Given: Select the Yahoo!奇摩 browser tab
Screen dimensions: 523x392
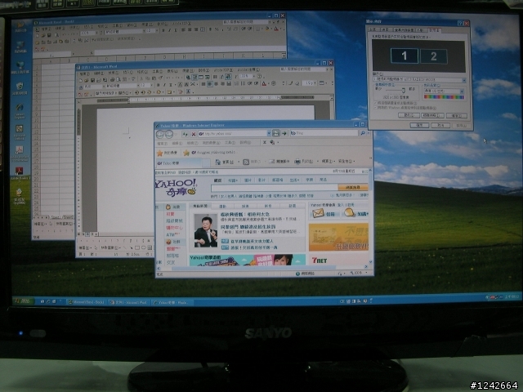Looking at the screenshot, I should click(179, 163).
